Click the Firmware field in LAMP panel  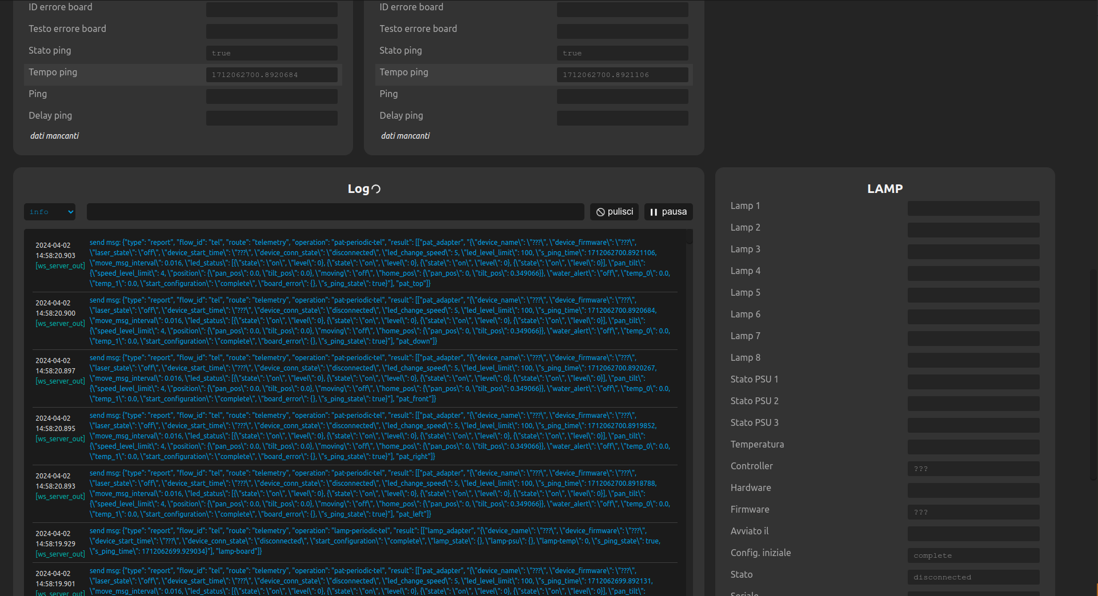[x=973, y=512]
